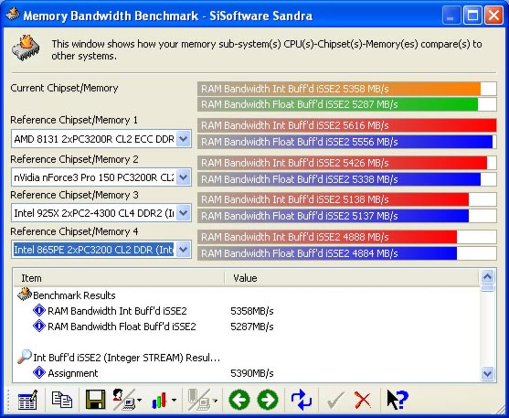The image size is (509, 418).
Task: Click the What's This help cursor icon
Action: pyautogui.click(x=398, y=399)
